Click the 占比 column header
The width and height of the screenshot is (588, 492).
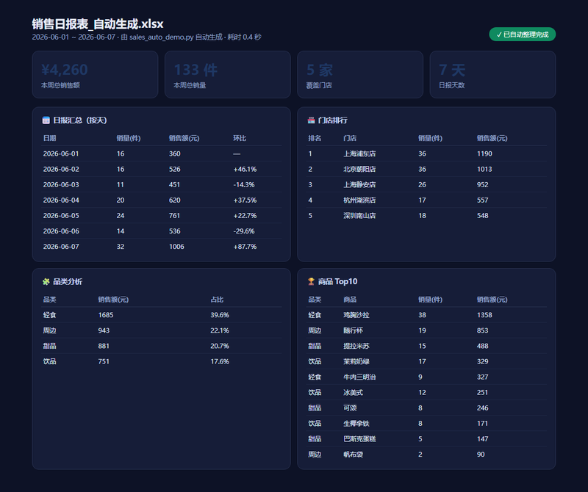[217, 300]
